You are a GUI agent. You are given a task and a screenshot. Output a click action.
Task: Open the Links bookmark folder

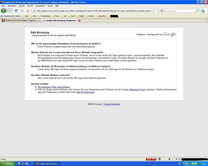25,16
